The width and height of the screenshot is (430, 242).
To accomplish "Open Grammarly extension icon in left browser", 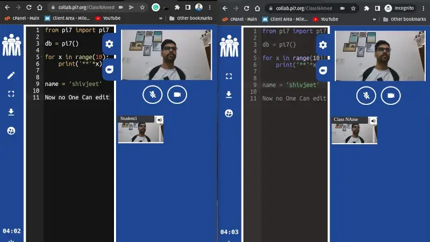I will 156,8.
